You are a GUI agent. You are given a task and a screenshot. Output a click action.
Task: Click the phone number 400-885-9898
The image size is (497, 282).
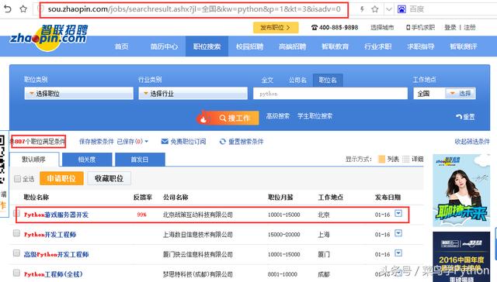(x=335, y=28)
